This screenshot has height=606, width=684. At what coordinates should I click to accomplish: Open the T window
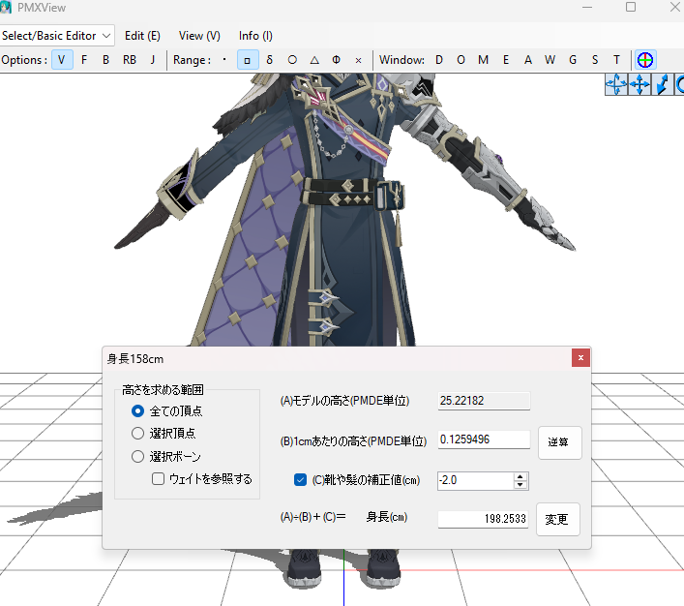tap(616, 60)
